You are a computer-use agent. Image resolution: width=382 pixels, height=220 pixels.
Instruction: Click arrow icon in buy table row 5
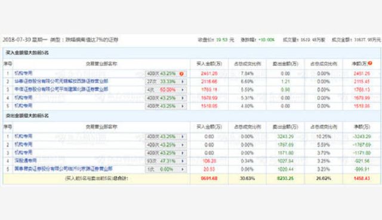(183, 106)
